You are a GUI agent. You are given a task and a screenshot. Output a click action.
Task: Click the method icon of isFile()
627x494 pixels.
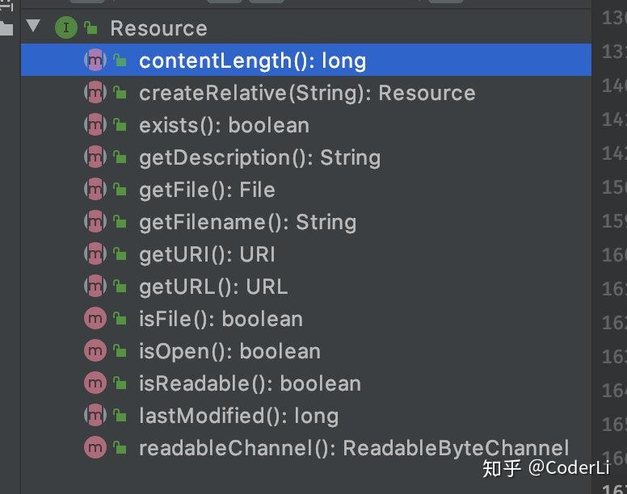[x=95, y=318]
